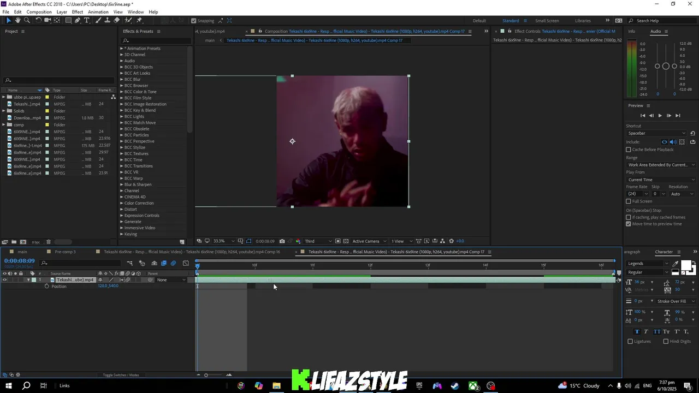This screenshot has height=393, width=699.
Task: Take a snapshot with camera icon
Action: [282, 241]
